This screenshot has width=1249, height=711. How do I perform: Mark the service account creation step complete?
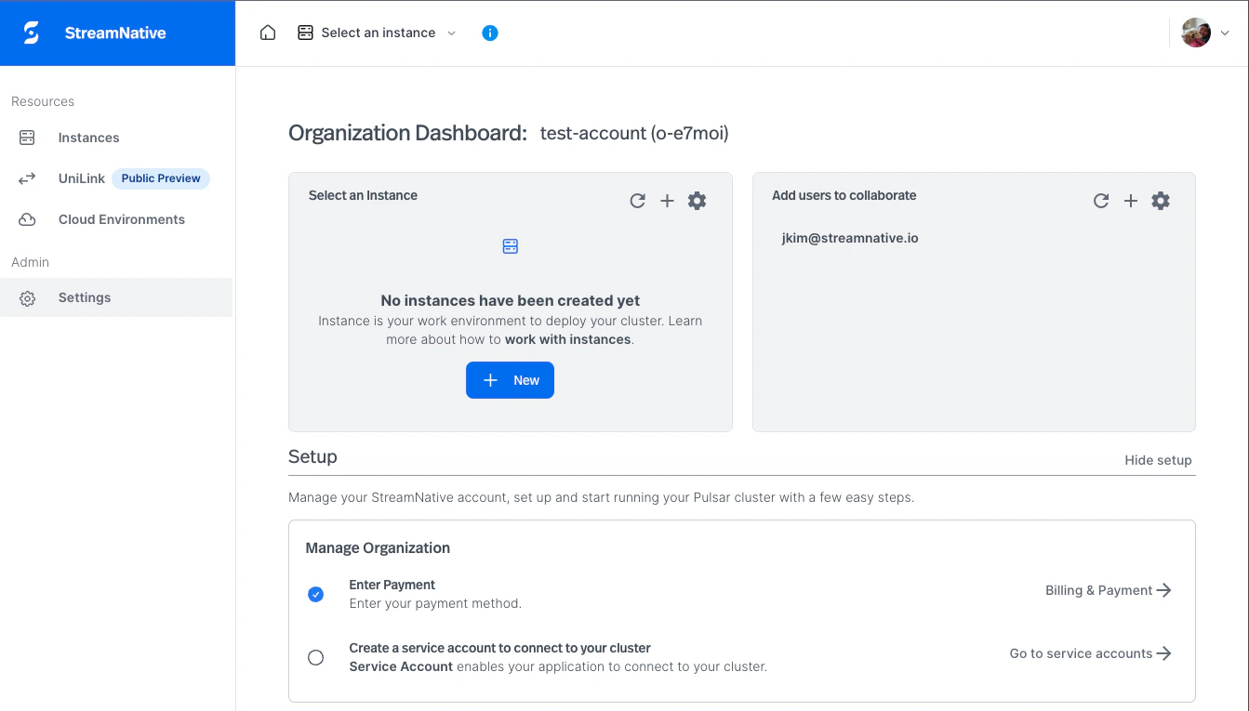315,657
